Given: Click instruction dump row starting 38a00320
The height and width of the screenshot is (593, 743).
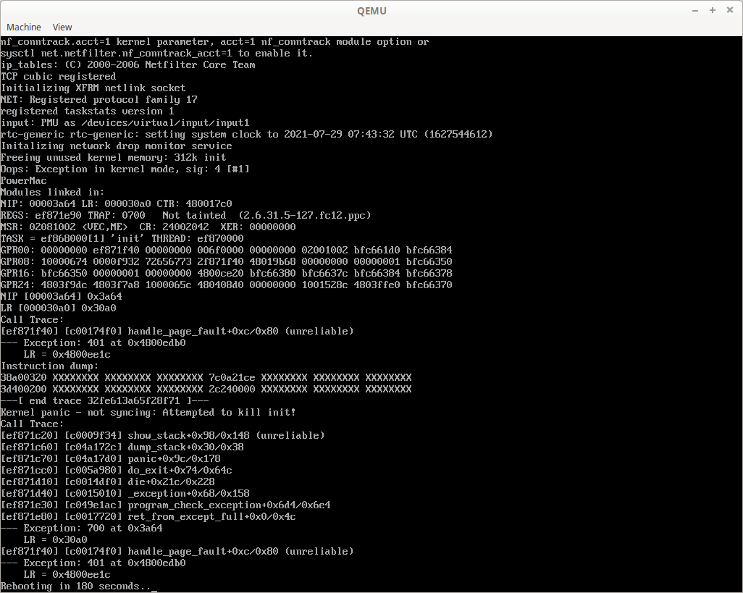Looking at the screenshot, I should point(206,377).
